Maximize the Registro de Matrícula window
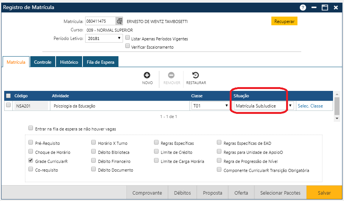This screenshot has height=201, width=344. pos(324,8)
